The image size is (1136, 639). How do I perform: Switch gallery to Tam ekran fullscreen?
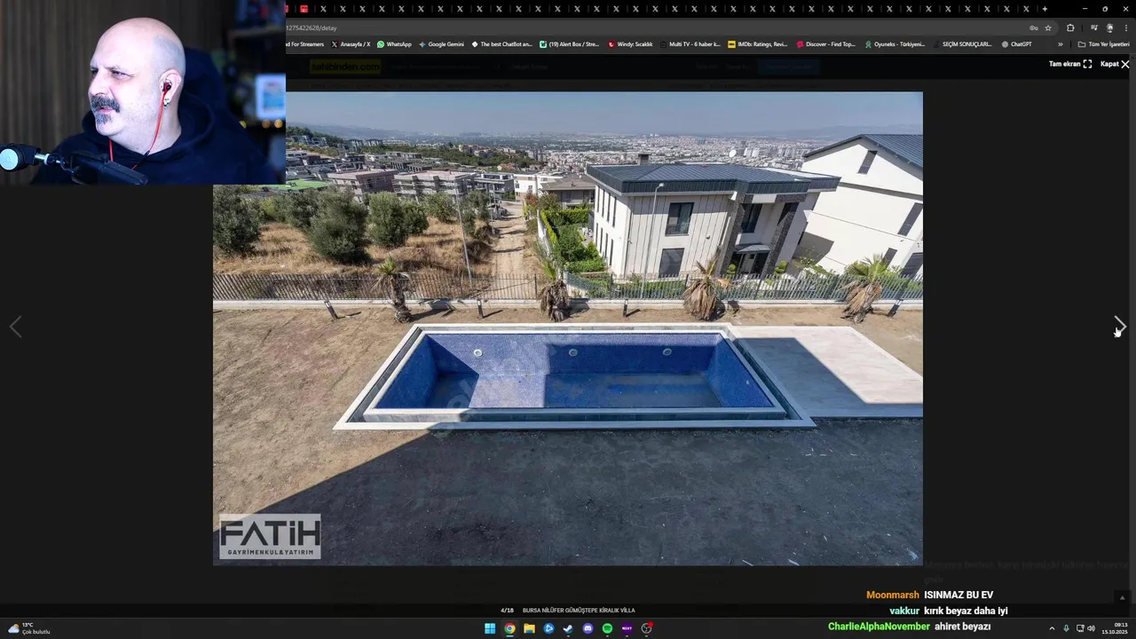1069,64
